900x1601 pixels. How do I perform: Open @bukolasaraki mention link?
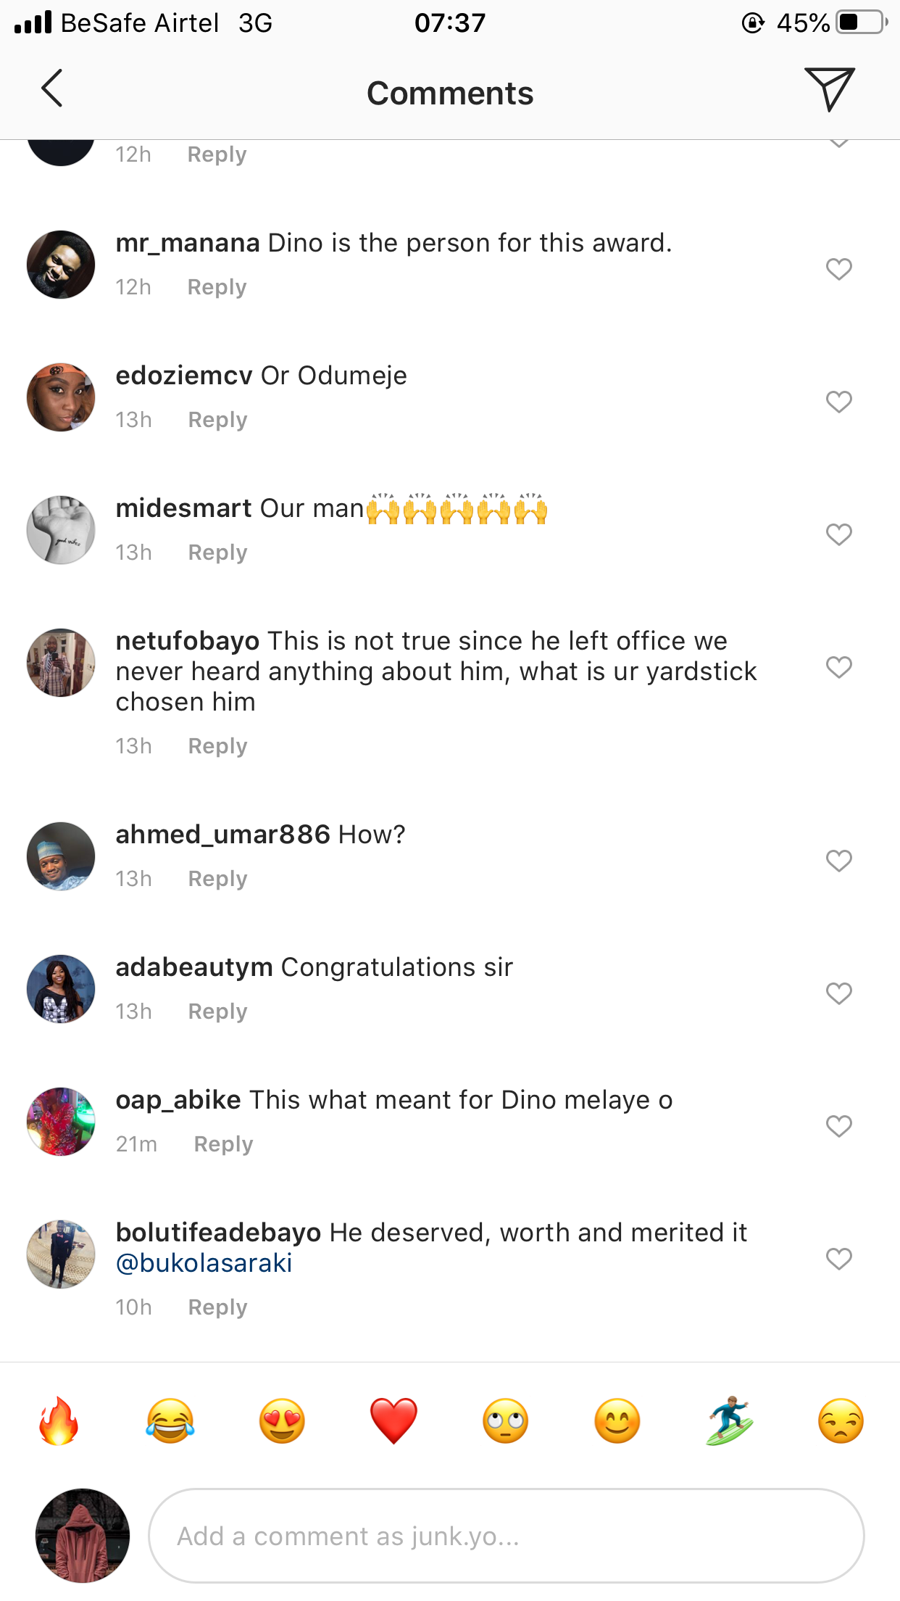(204, 1263)
